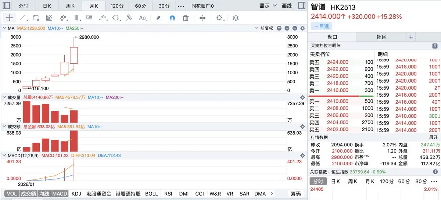Select the cross-arrow move cursor tool
Image resolution: width=441 pixels, height=200 pixels.
9,18
